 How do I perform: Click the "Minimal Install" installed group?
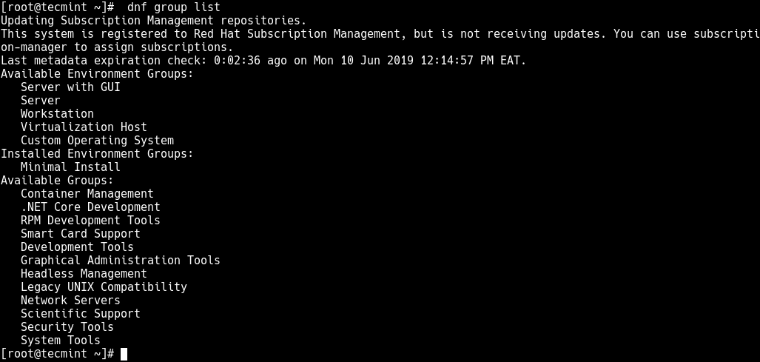coord(70,167)
